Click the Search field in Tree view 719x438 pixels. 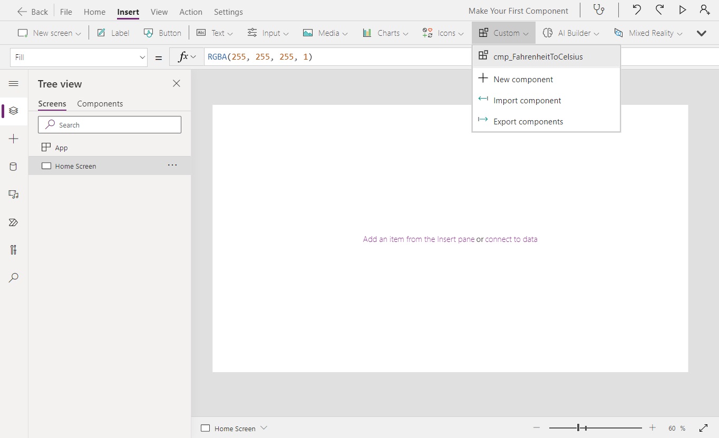pyautogui.click(x=109, y=124)
